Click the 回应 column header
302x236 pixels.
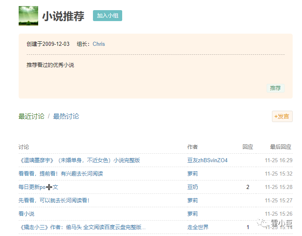[x=248, y=147]
